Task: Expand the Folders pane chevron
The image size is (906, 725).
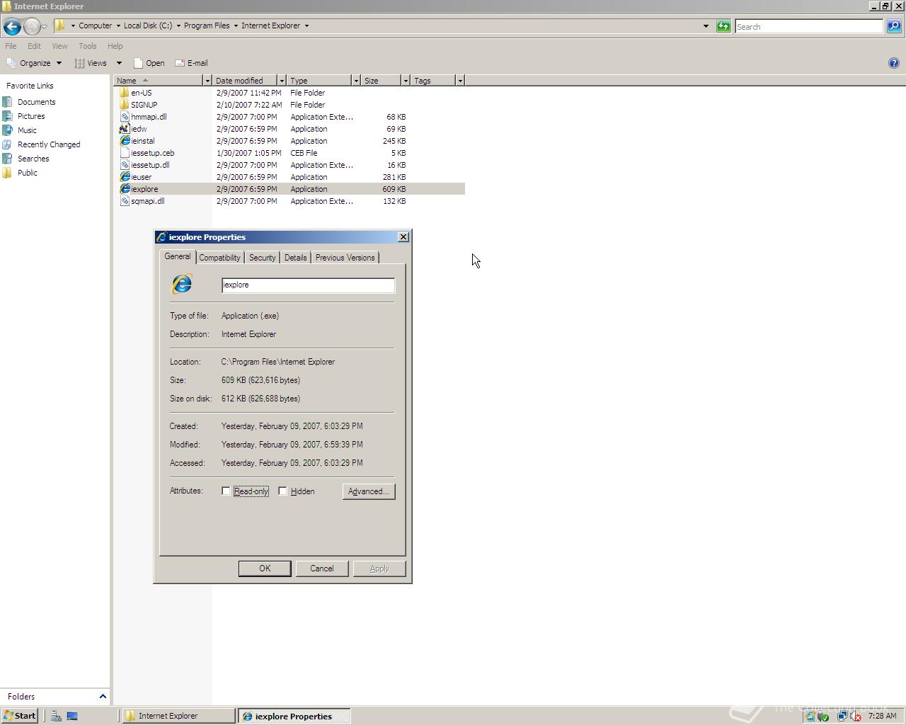Action: pyautogui.click(x=103, y=697)
